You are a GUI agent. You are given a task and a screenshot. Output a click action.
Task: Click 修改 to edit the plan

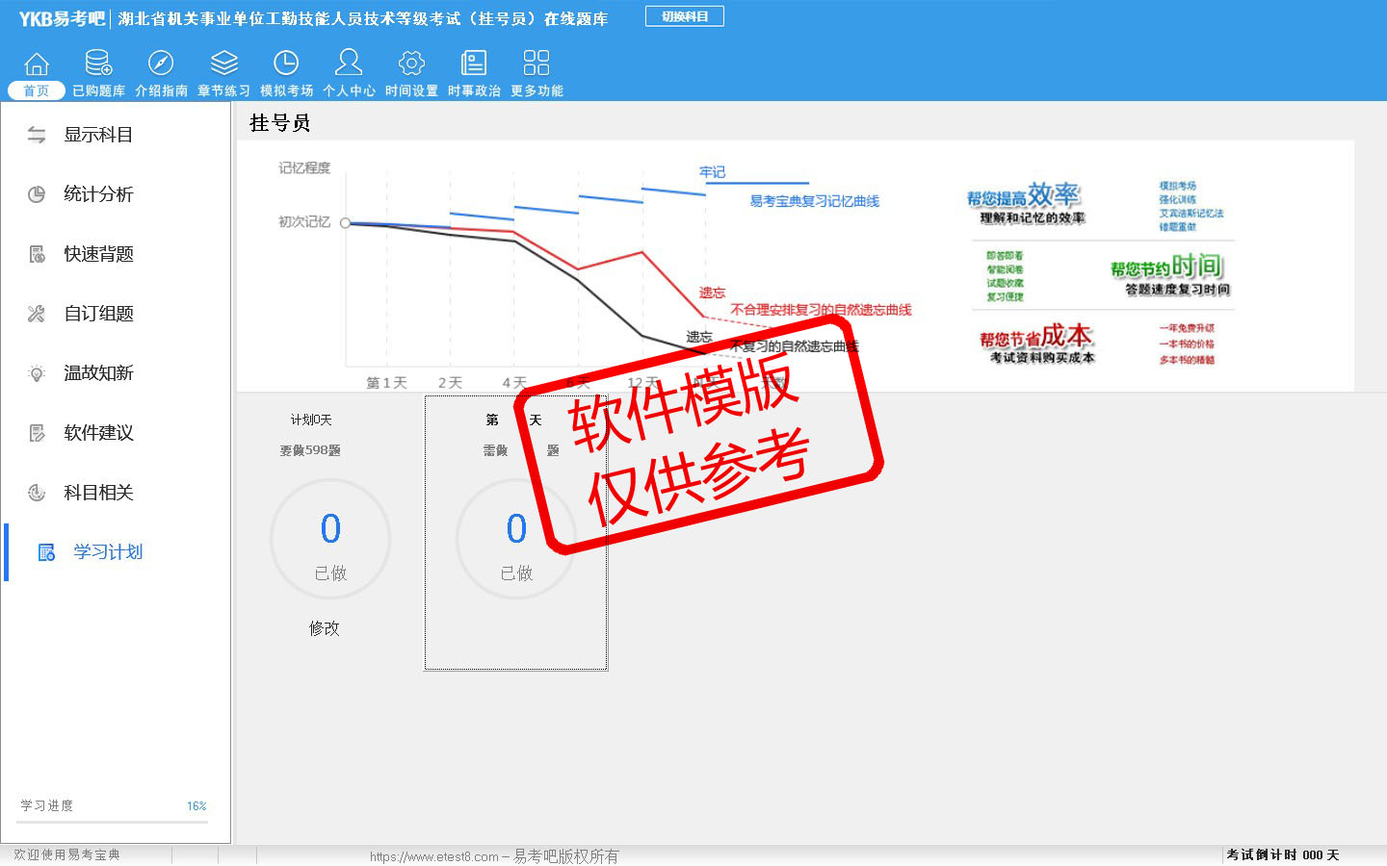coord(325,628)
